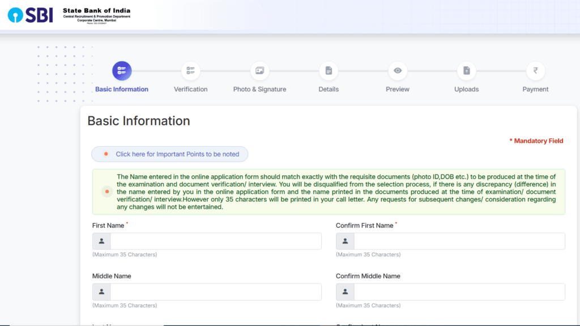Go to Preview tab label
Screen dimensions: 580x326
click(398, 89)
